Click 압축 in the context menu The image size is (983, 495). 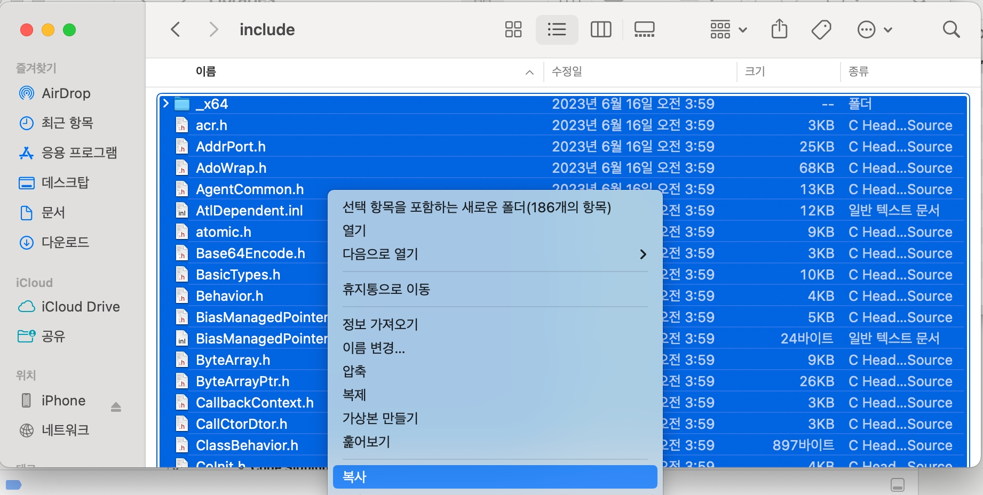(354, 371)
